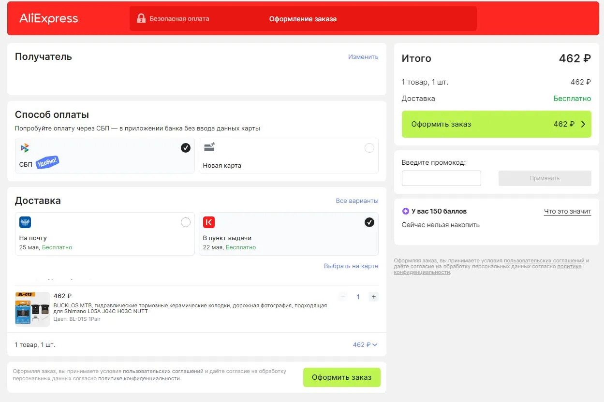Click the 'Способ оплаты' heading

(52, 115)
